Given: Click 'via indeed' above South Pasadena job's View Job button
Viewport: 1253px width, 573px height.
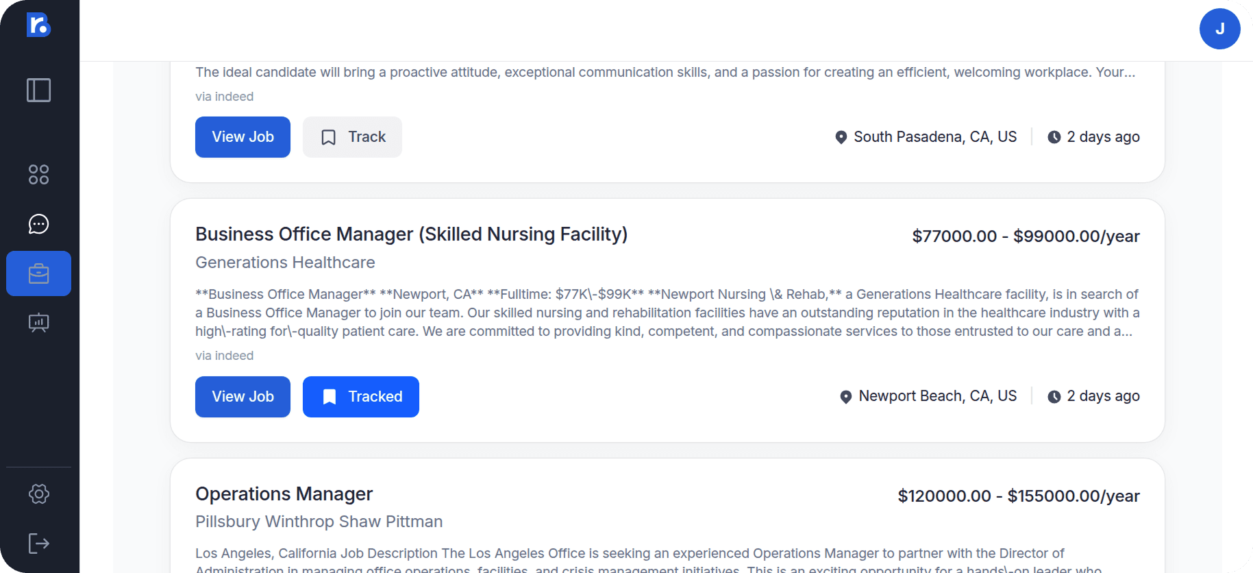Looking at the screenshot, I should [224, 97].
